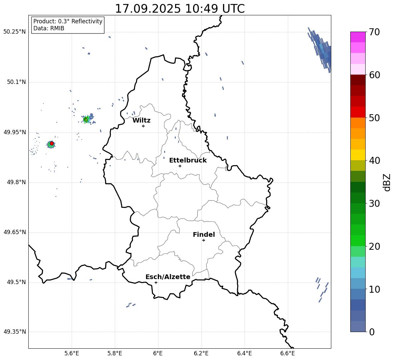Select the red dot radar echo marker

tap(52, 143)
